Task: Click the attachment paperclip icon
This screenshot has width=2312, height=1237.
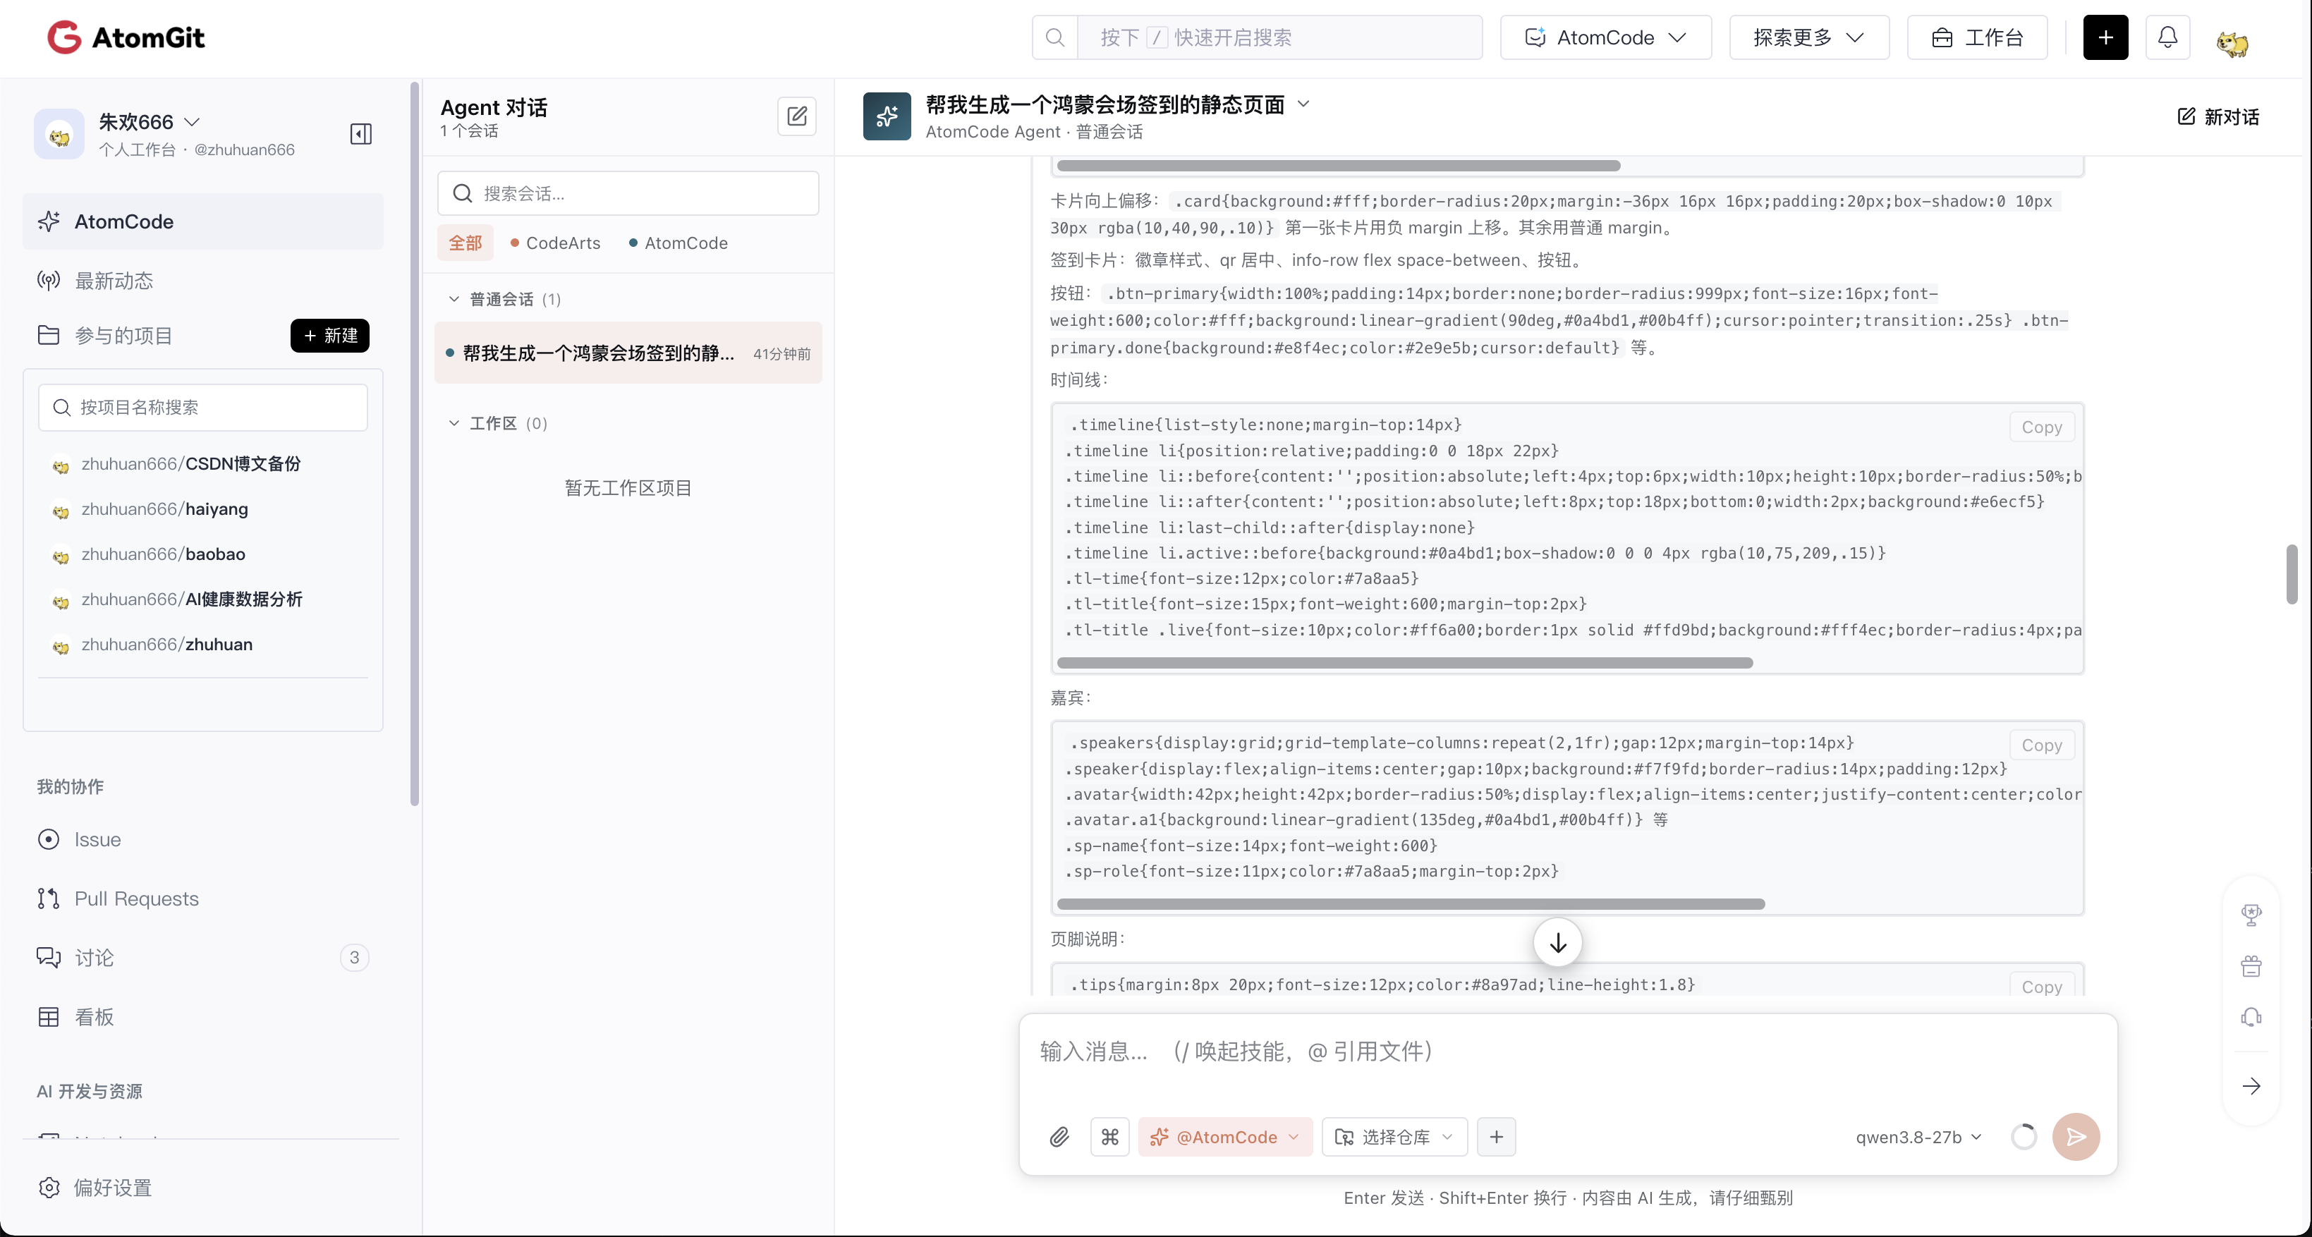Action: (1060, 1136)
